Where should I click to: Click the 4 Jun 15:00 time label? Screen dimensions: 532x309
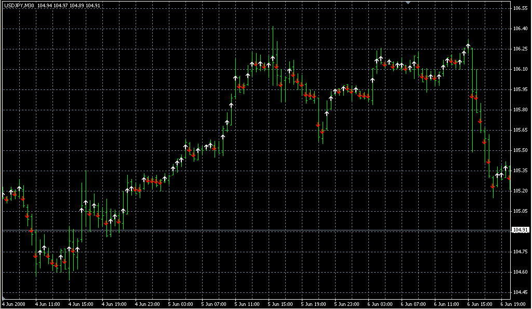pos(82,304)
